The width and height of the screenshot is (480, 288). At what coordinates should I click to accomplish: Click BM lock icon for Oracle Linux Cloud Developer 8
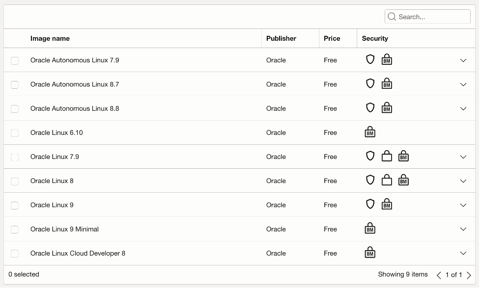click(370, 253)
